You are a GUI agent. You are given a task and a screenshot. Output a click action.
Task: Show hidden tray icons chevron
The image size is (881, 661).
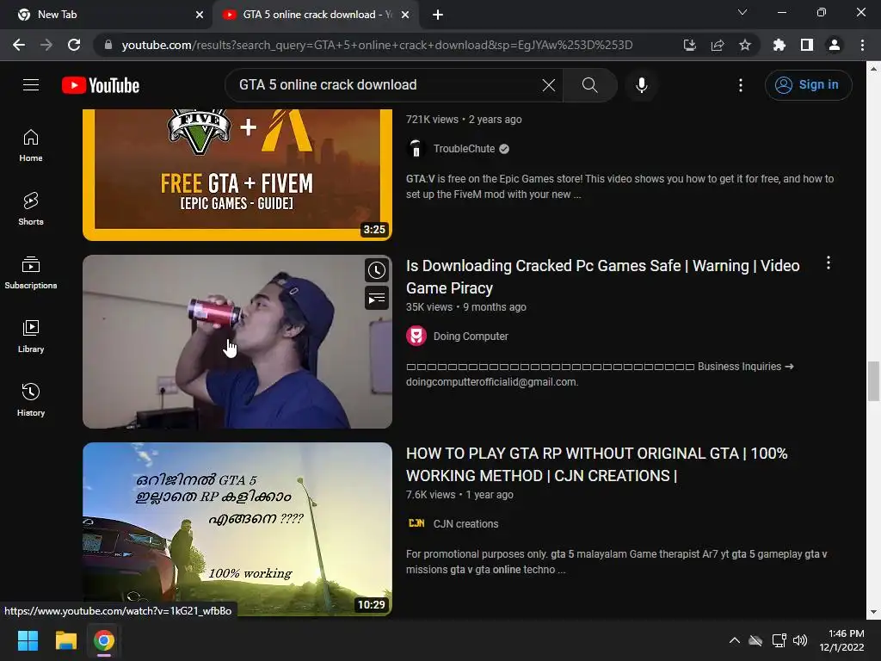click(x=734, y=640)
